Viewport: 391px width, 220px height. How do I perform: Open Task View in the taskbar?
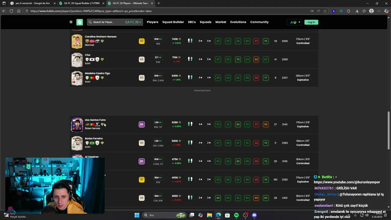[x=192, y=215]
